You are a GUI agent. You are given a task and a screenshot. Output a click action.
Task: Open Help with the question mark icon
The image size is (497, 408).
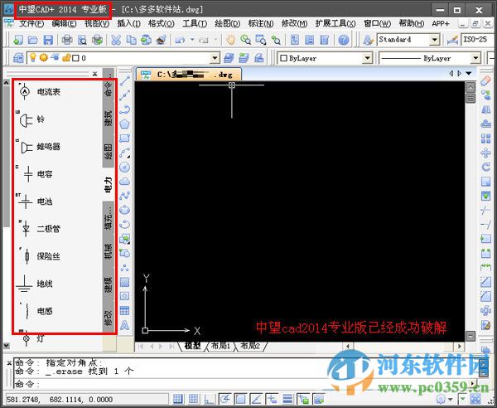344,40
